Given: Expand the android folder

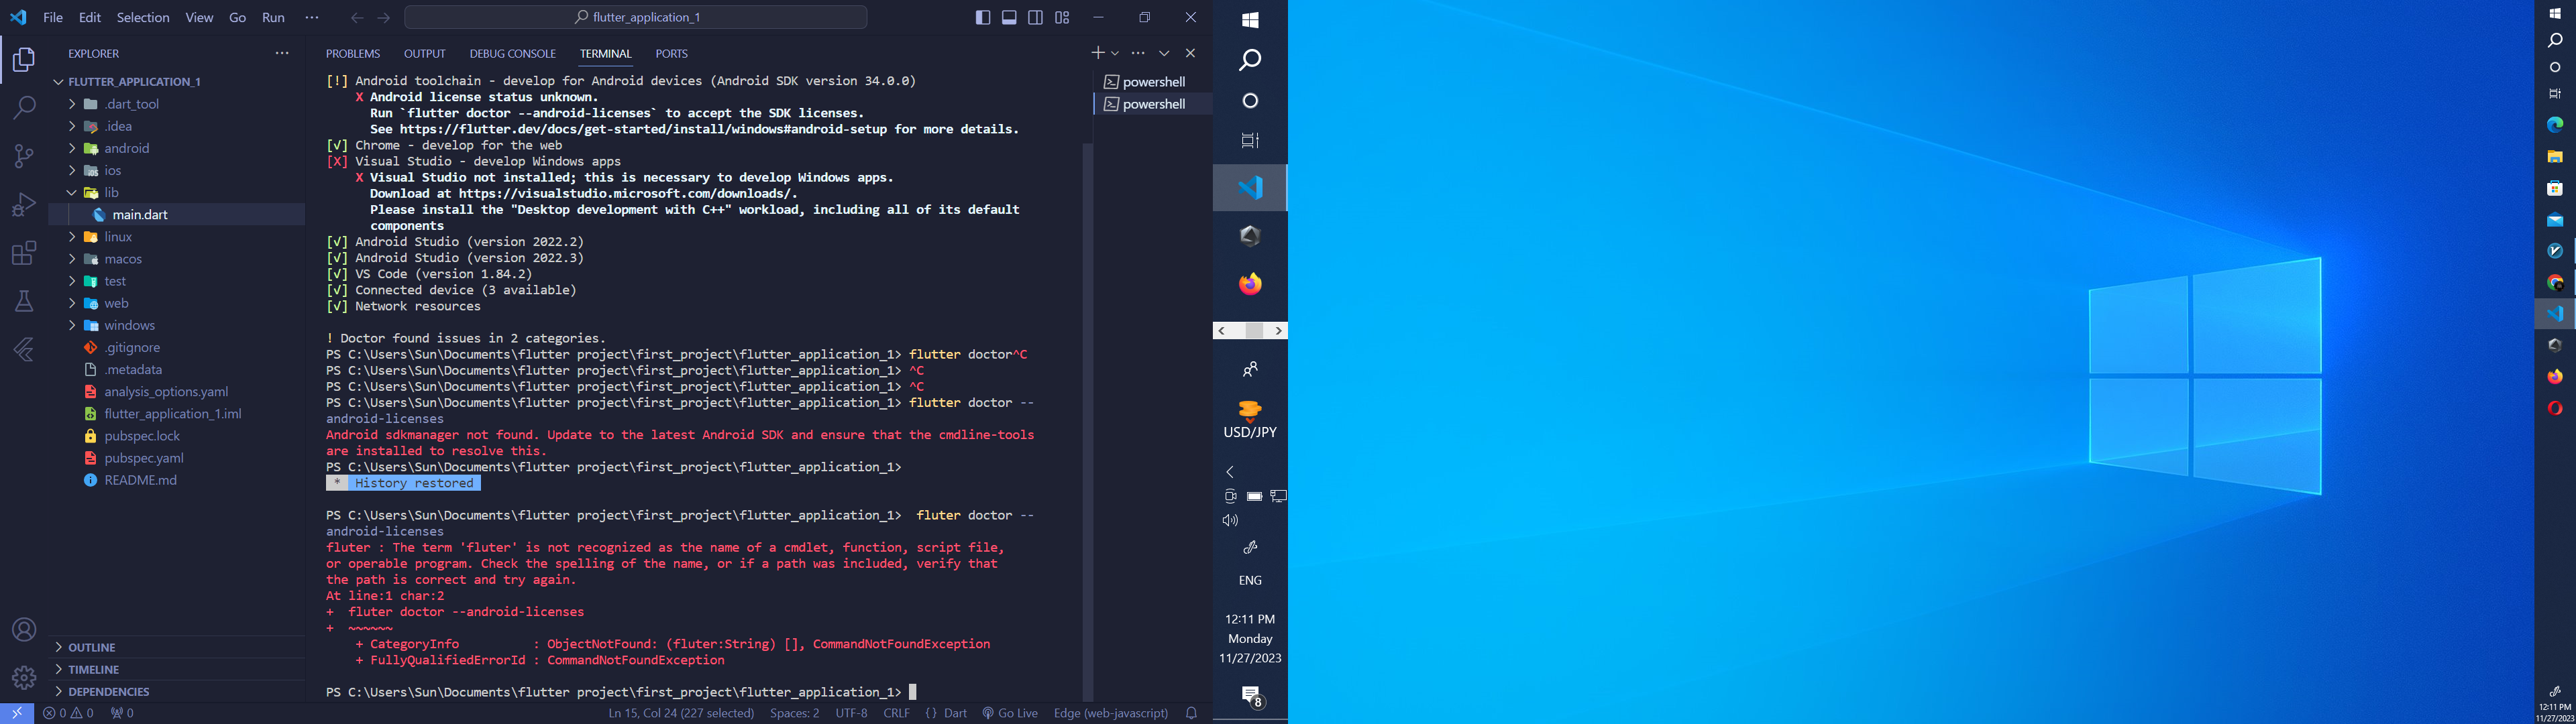Looking at the screenshot, I should (x=72, y=148).
